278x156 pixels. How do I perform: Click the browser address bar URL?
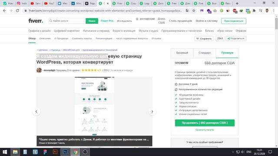(x=105, y=10)
